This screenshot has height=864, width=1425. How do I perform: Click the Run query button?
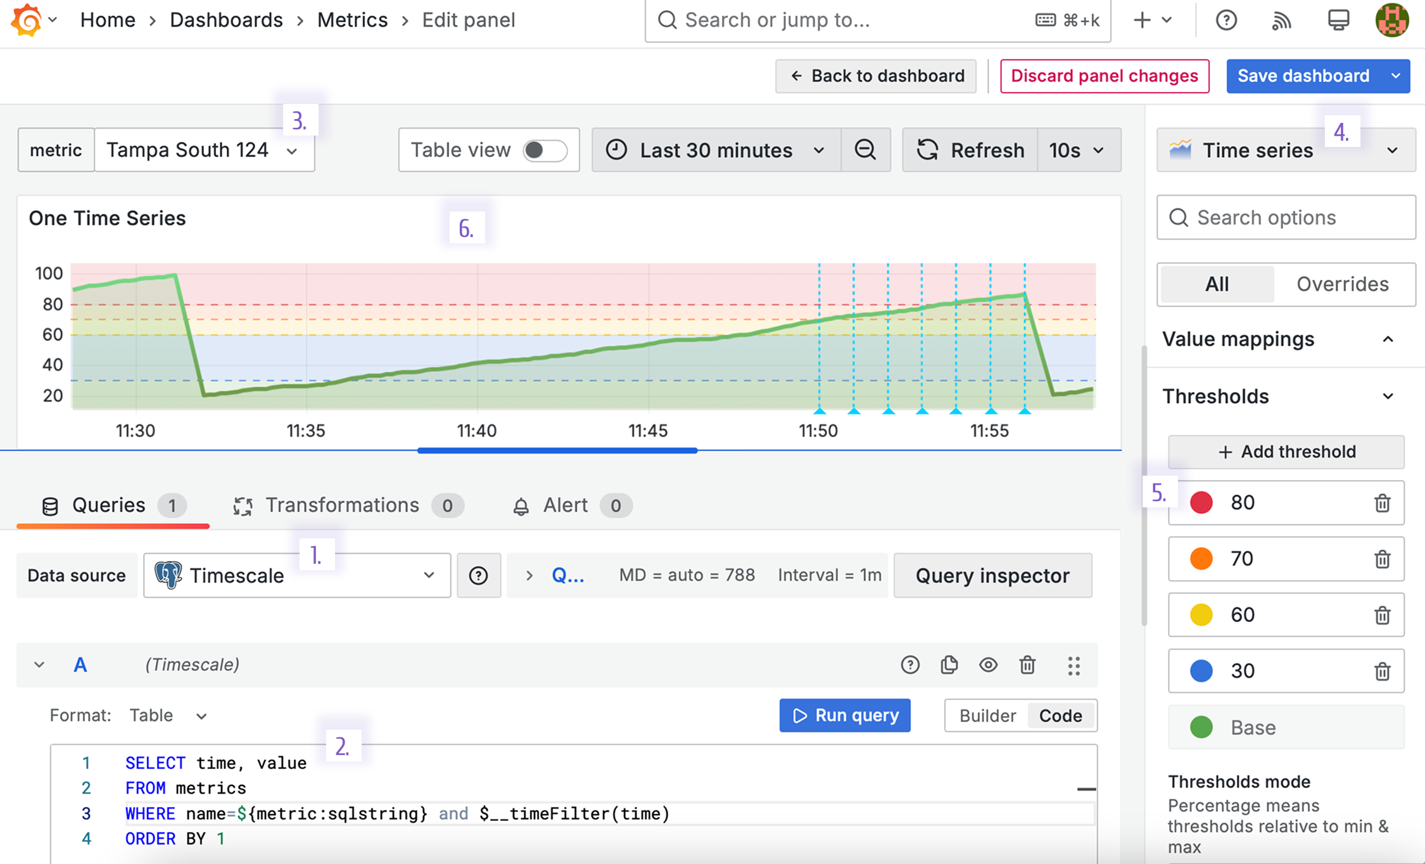click(x=845, y=715)
